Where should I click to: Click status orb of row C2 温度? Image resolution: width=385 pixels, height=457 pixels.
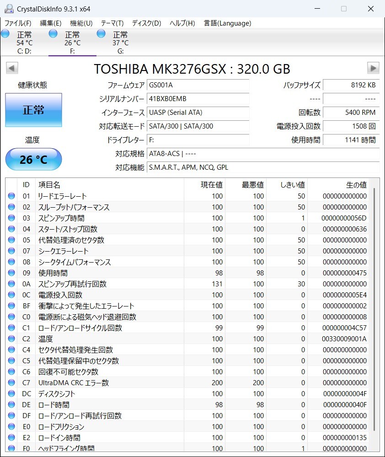click(x=11, y=339)
